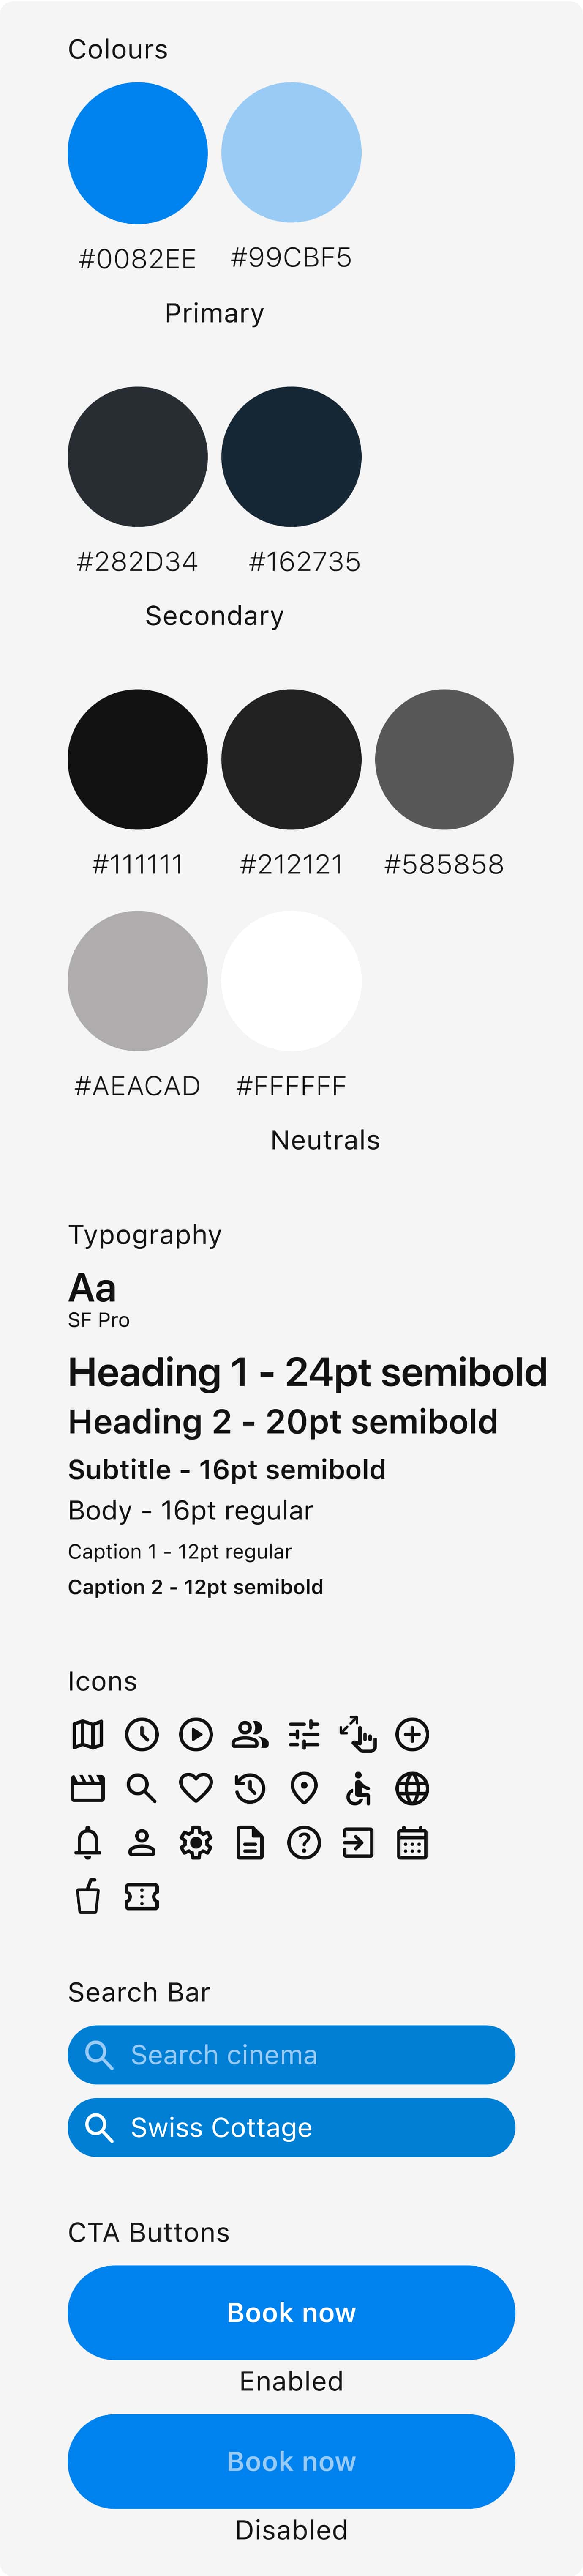
Task: Select the play circle icon
Action: pos(196,1734)
